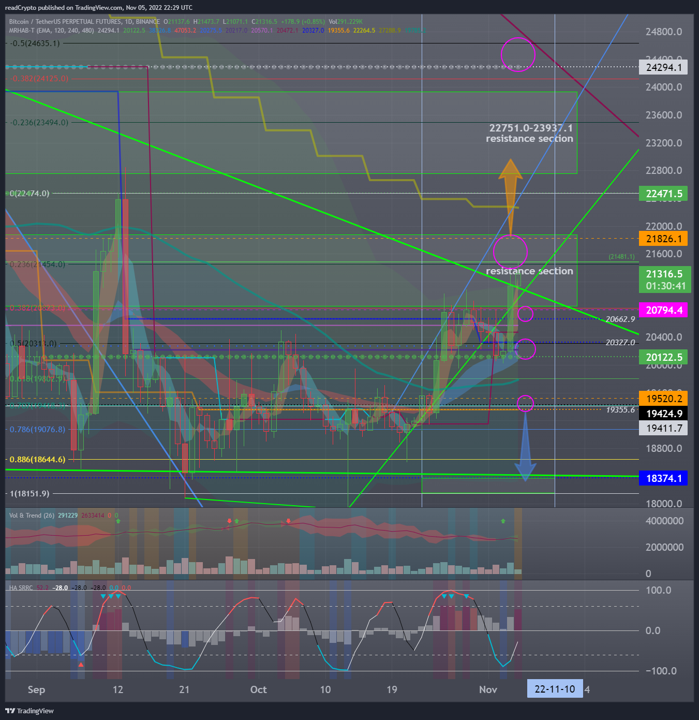The width and height of the screenshot is (699, 720).
Task: Click the TradingView logo at bottom left
Action: coord(29,711)
